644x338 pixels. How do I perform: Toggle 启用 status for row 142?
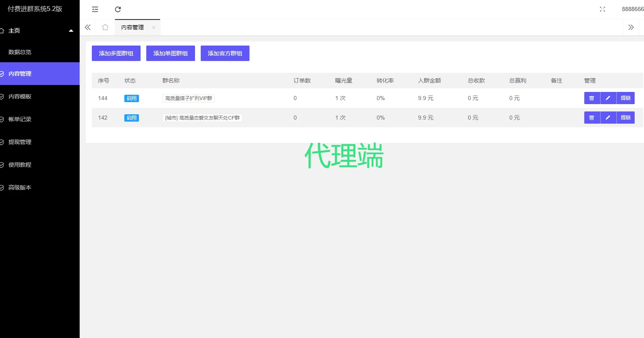132,118
